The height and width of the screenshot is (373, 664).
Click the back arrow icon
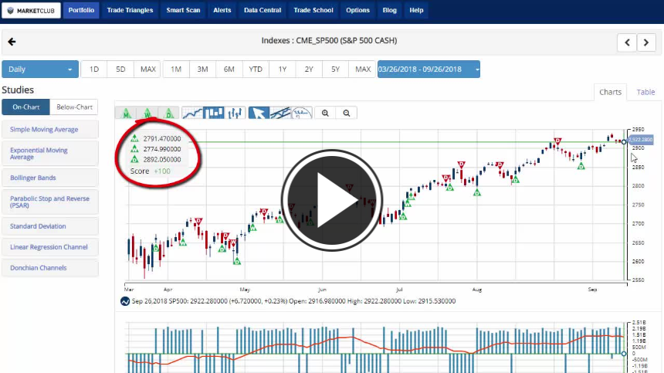(12, 42)
